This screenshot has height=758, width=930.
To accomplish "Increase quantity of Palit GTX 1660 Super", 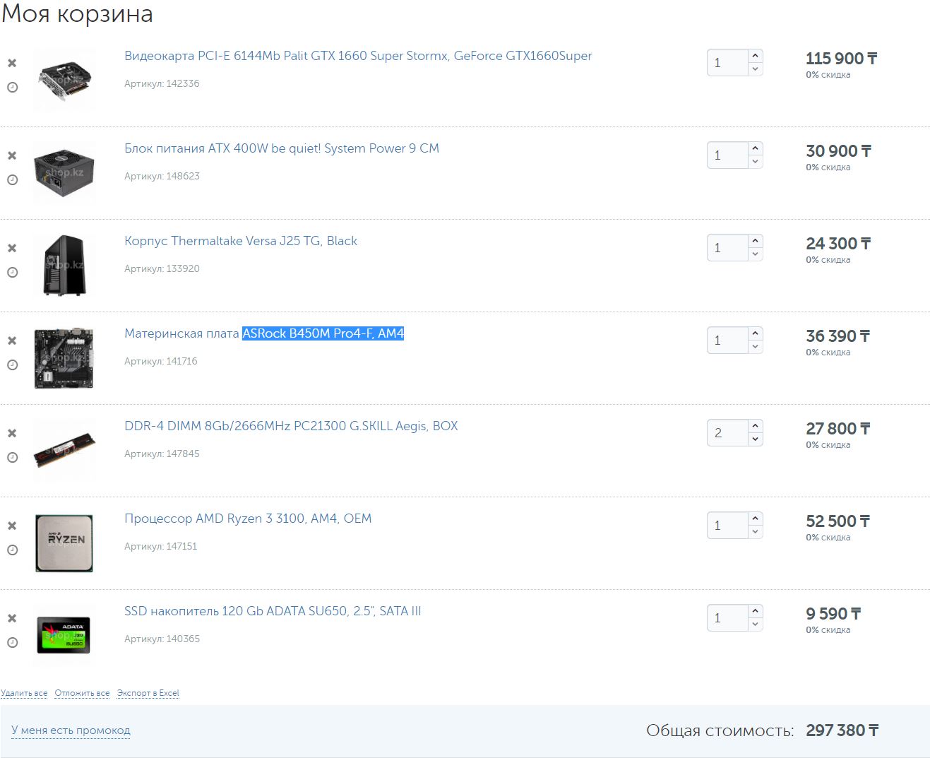I will tap(755, 56).
